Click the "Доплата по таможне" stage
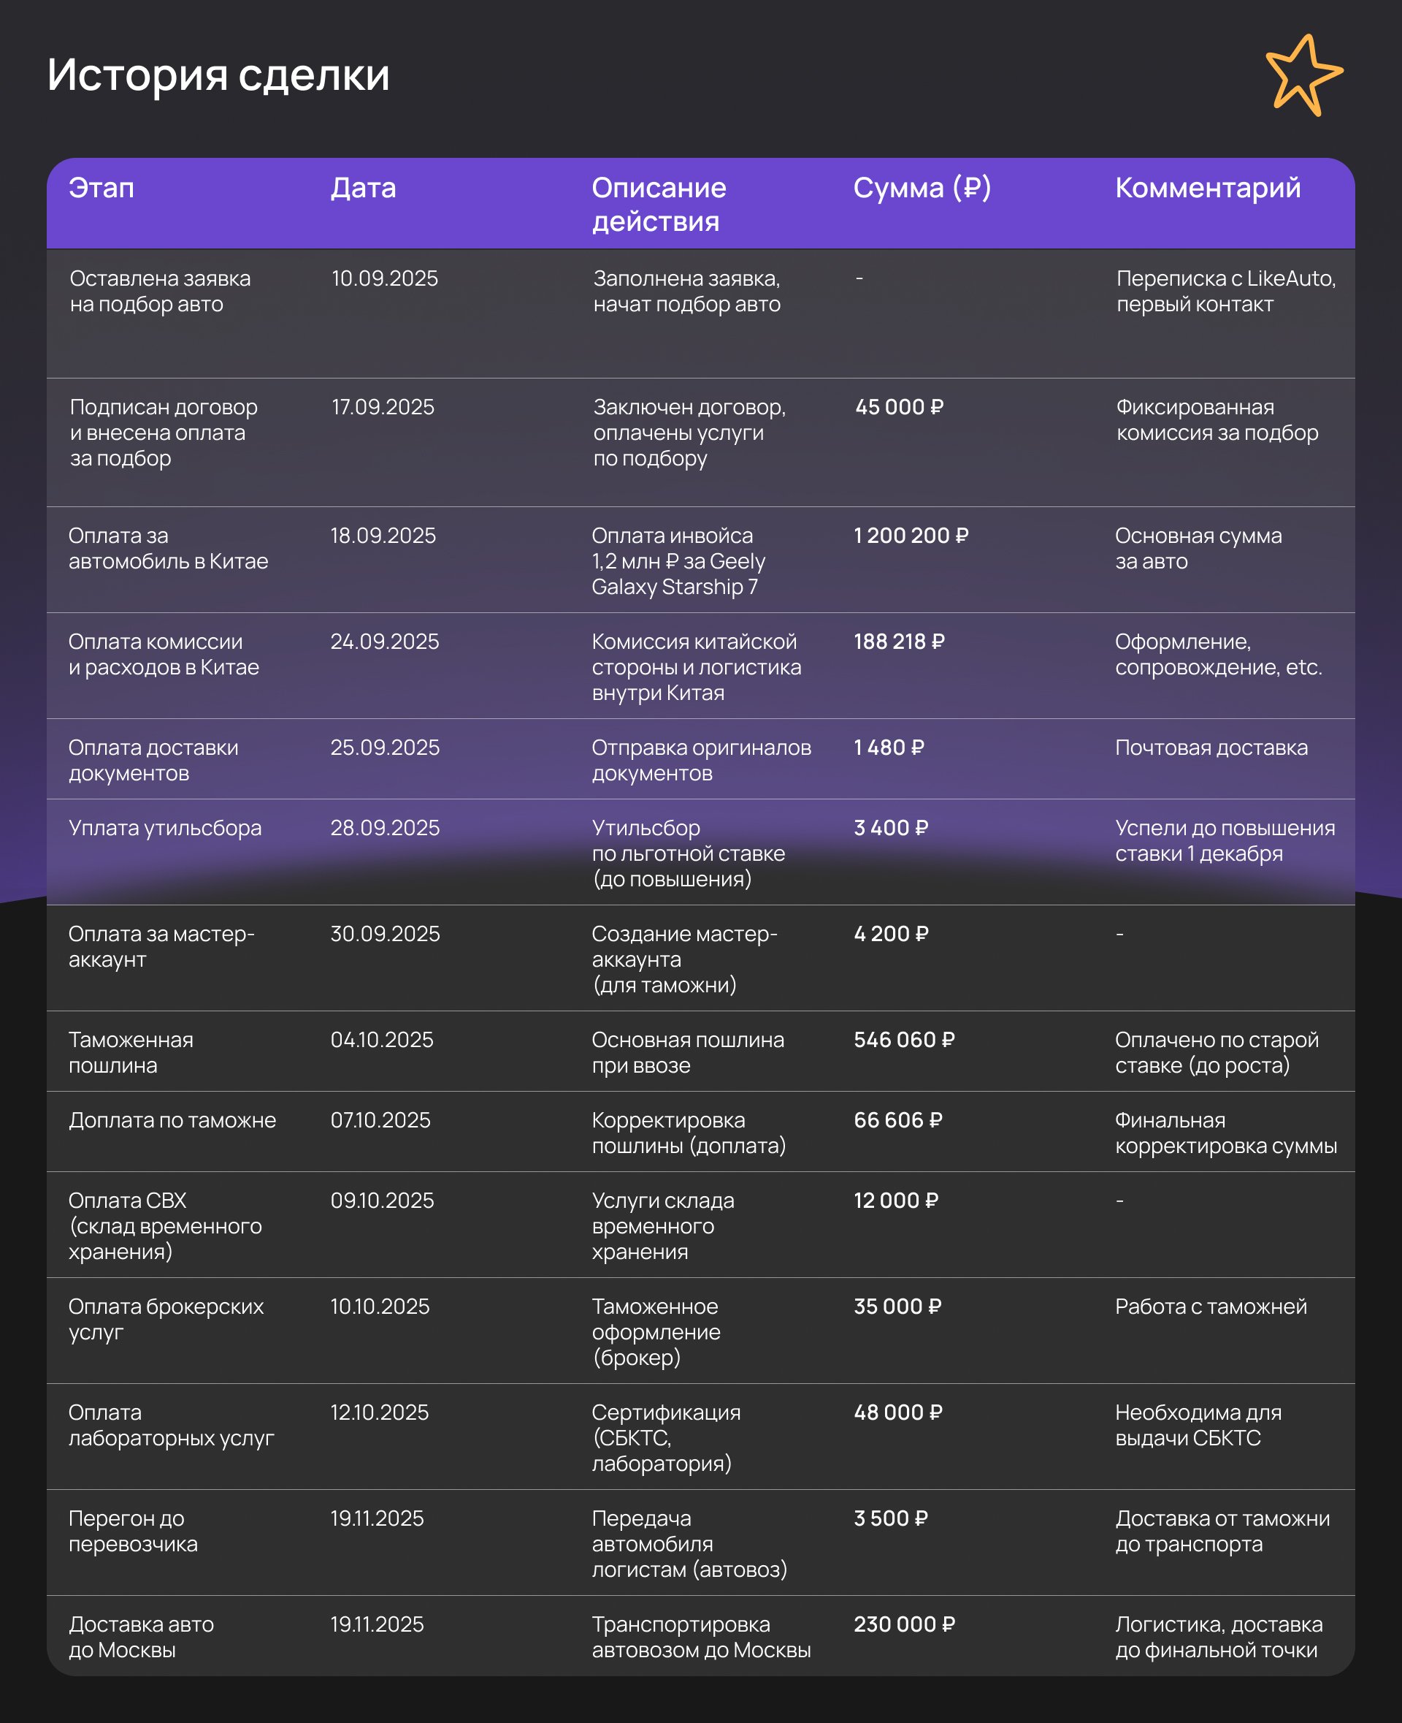Image resolution: width=1402 pixels, height=1723 pixels. point(172,1119)
